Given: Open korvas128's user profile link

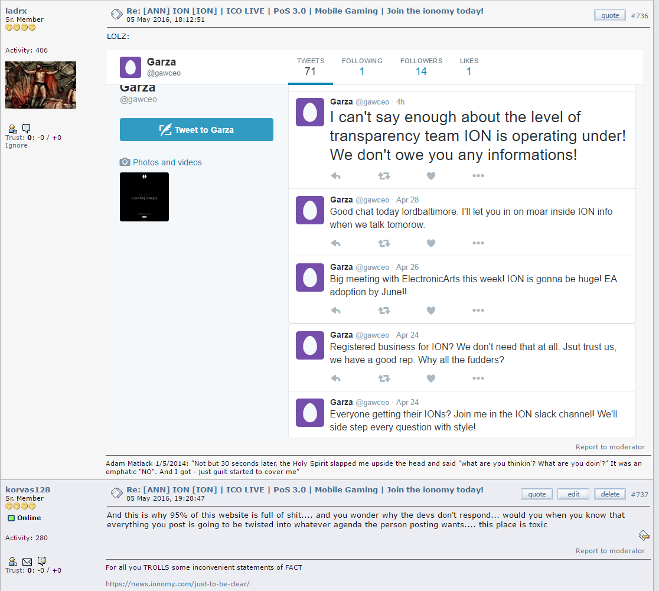Looking at the screenshot, I should tap(28, 489).
